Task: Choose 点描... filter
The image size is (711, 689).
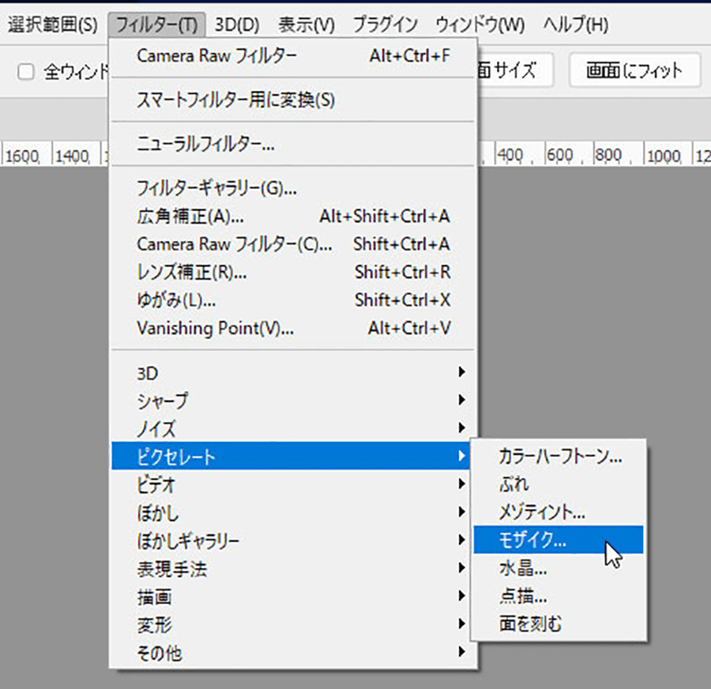Action: 559,596
